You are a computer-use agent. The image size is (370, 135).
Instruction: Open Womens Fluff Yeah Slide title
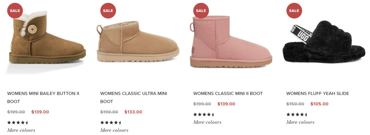(318, 94)
